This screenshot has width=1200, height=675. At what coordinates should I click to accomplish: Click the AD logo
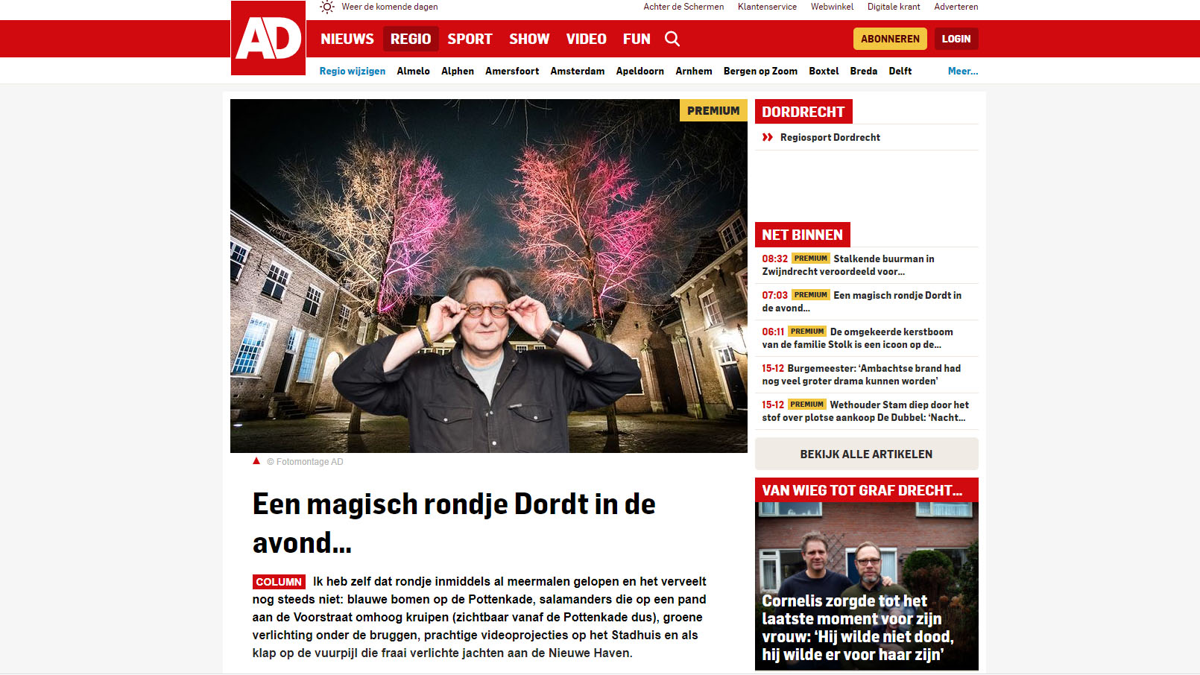268,38
